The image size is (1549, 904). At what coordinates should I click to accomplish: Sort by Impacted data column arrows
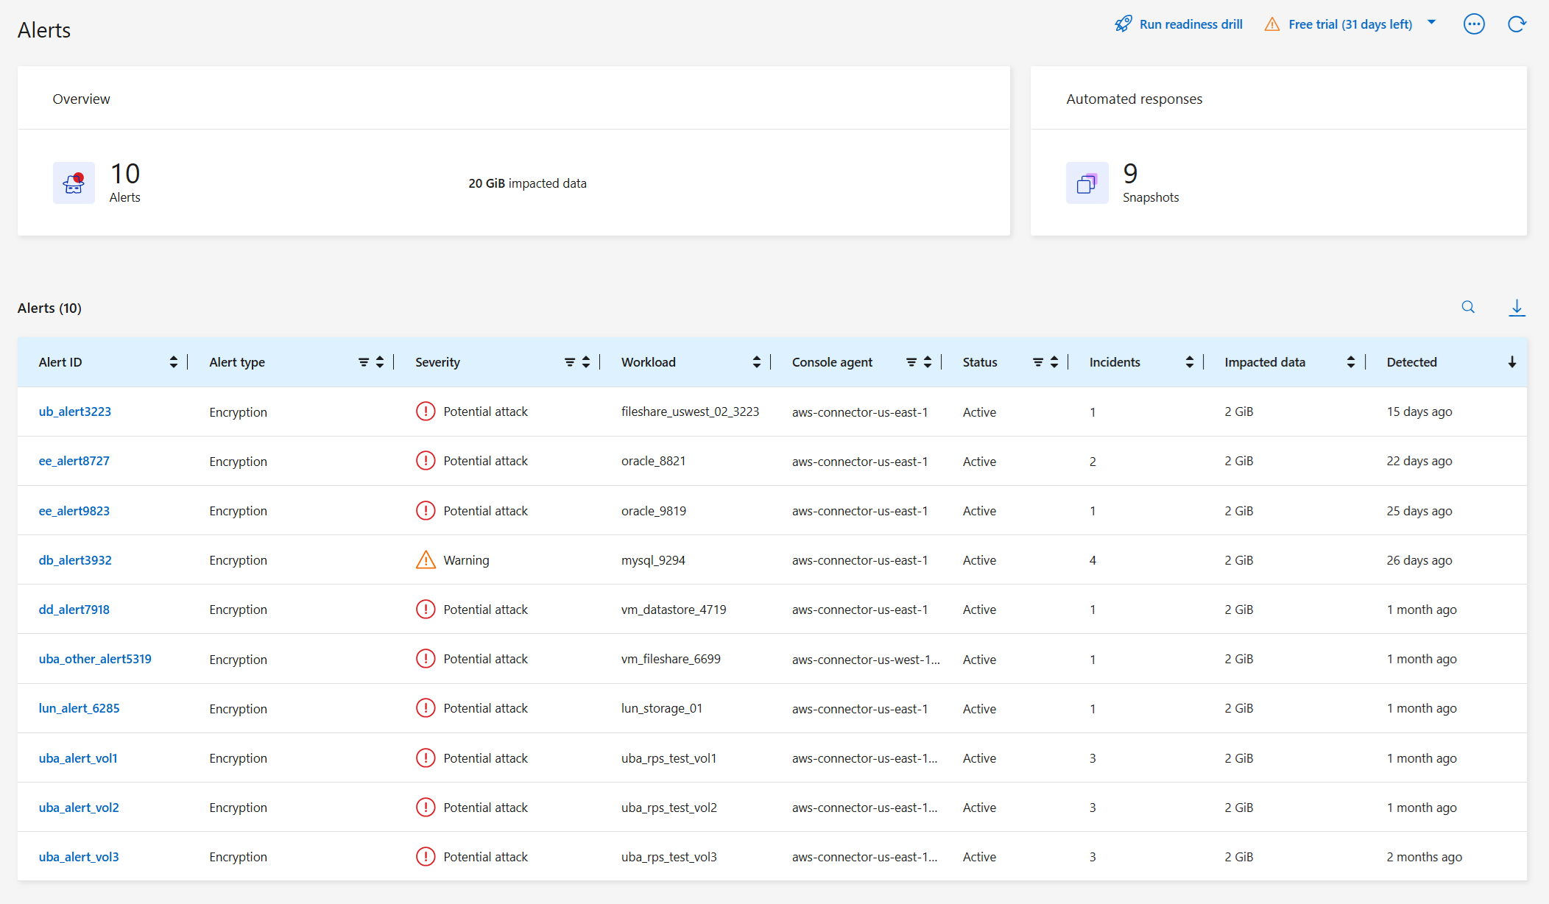1351,362
